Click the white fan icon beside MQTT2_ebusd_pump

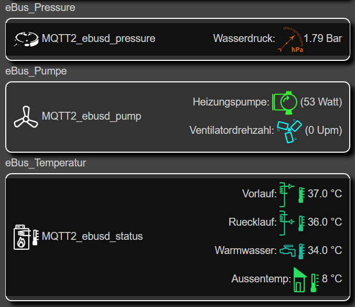(x=26, y=117)
